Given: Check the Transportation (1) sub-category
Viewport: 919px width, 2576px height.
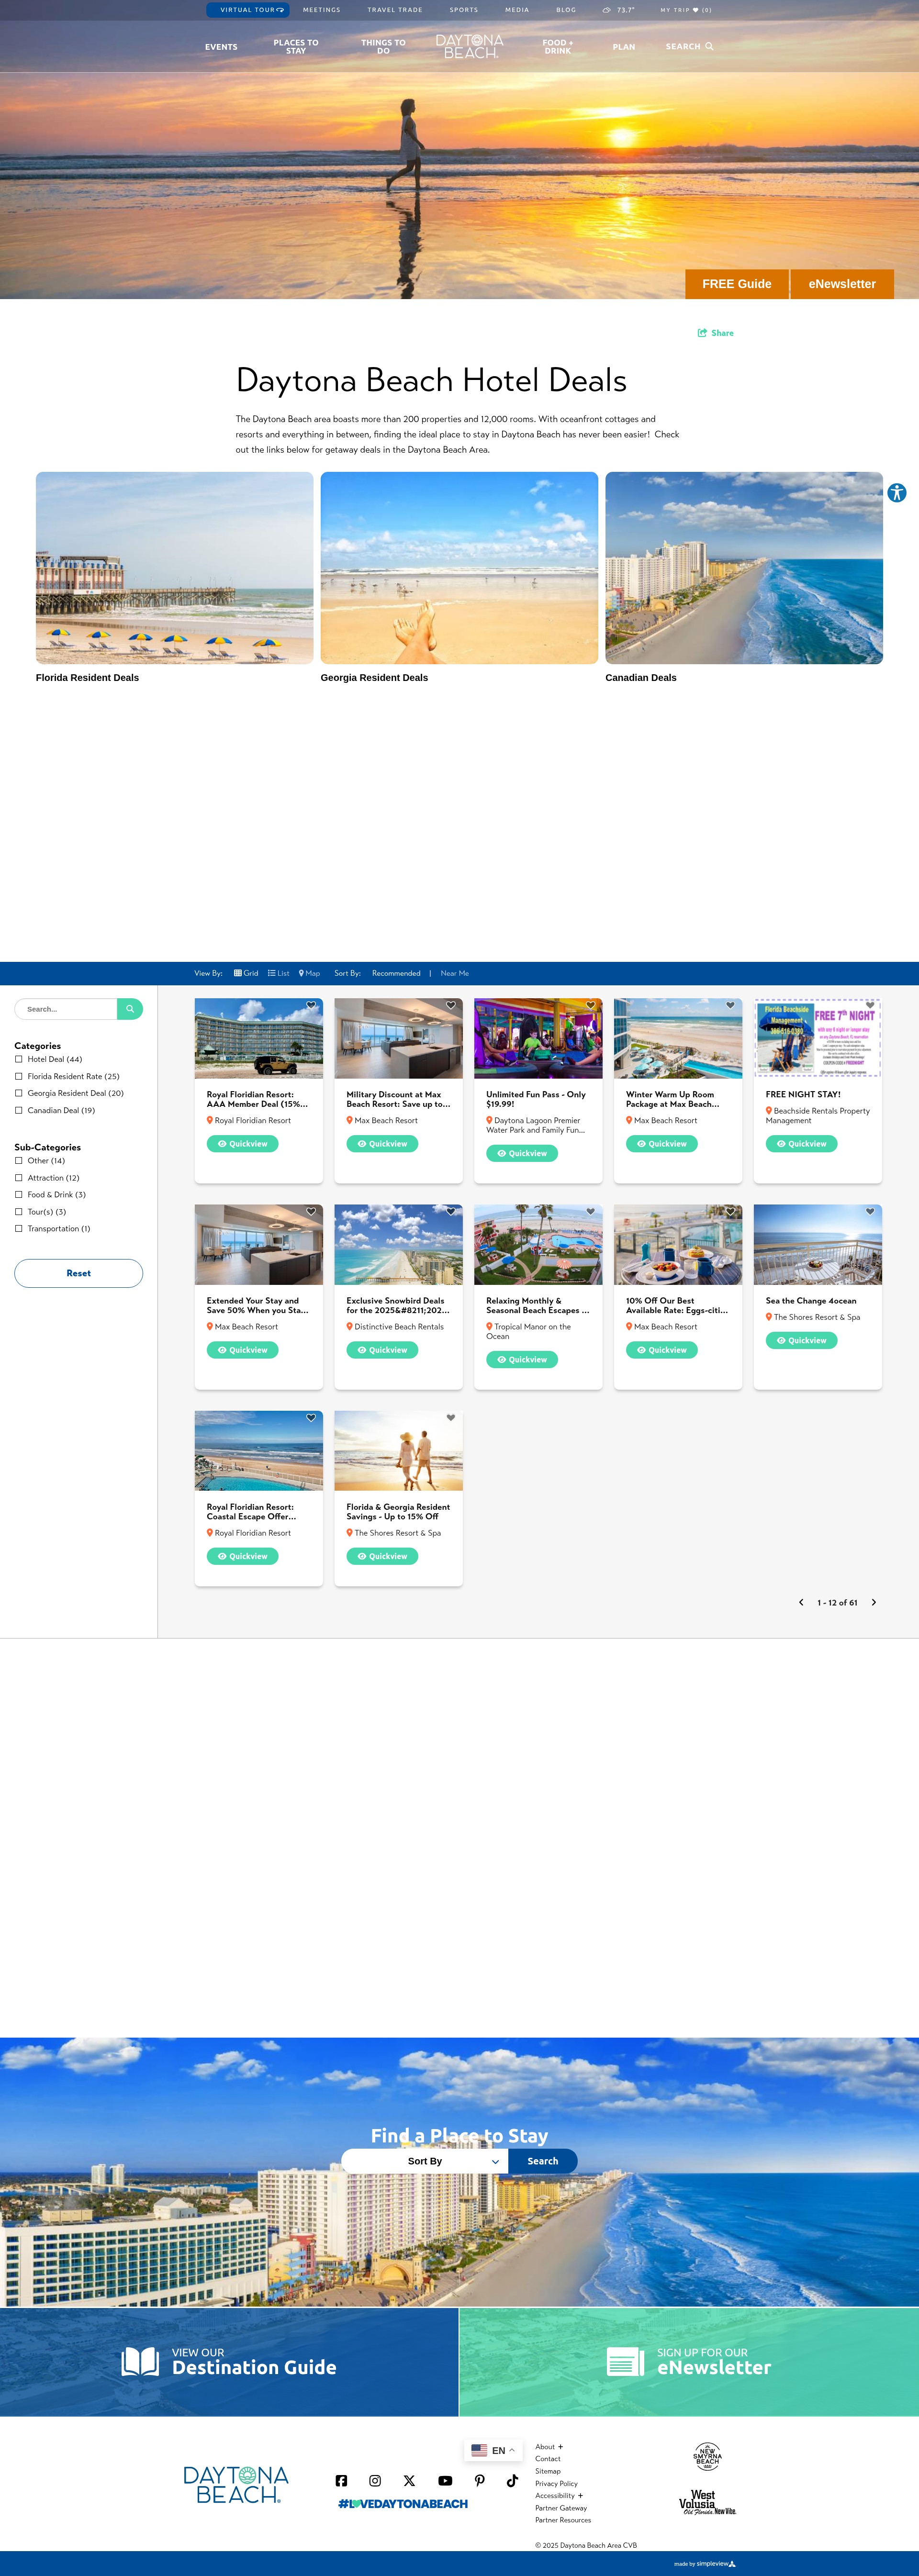Looking at the screenshot, I should [19, 1228].
